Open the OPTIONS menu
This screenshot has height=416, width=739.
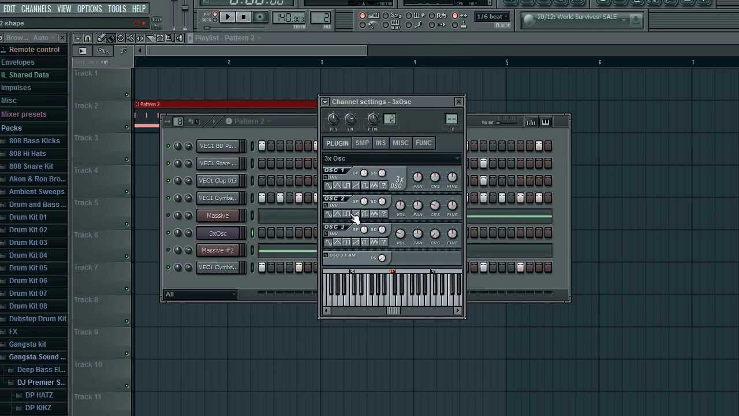[x=89, y=9]
